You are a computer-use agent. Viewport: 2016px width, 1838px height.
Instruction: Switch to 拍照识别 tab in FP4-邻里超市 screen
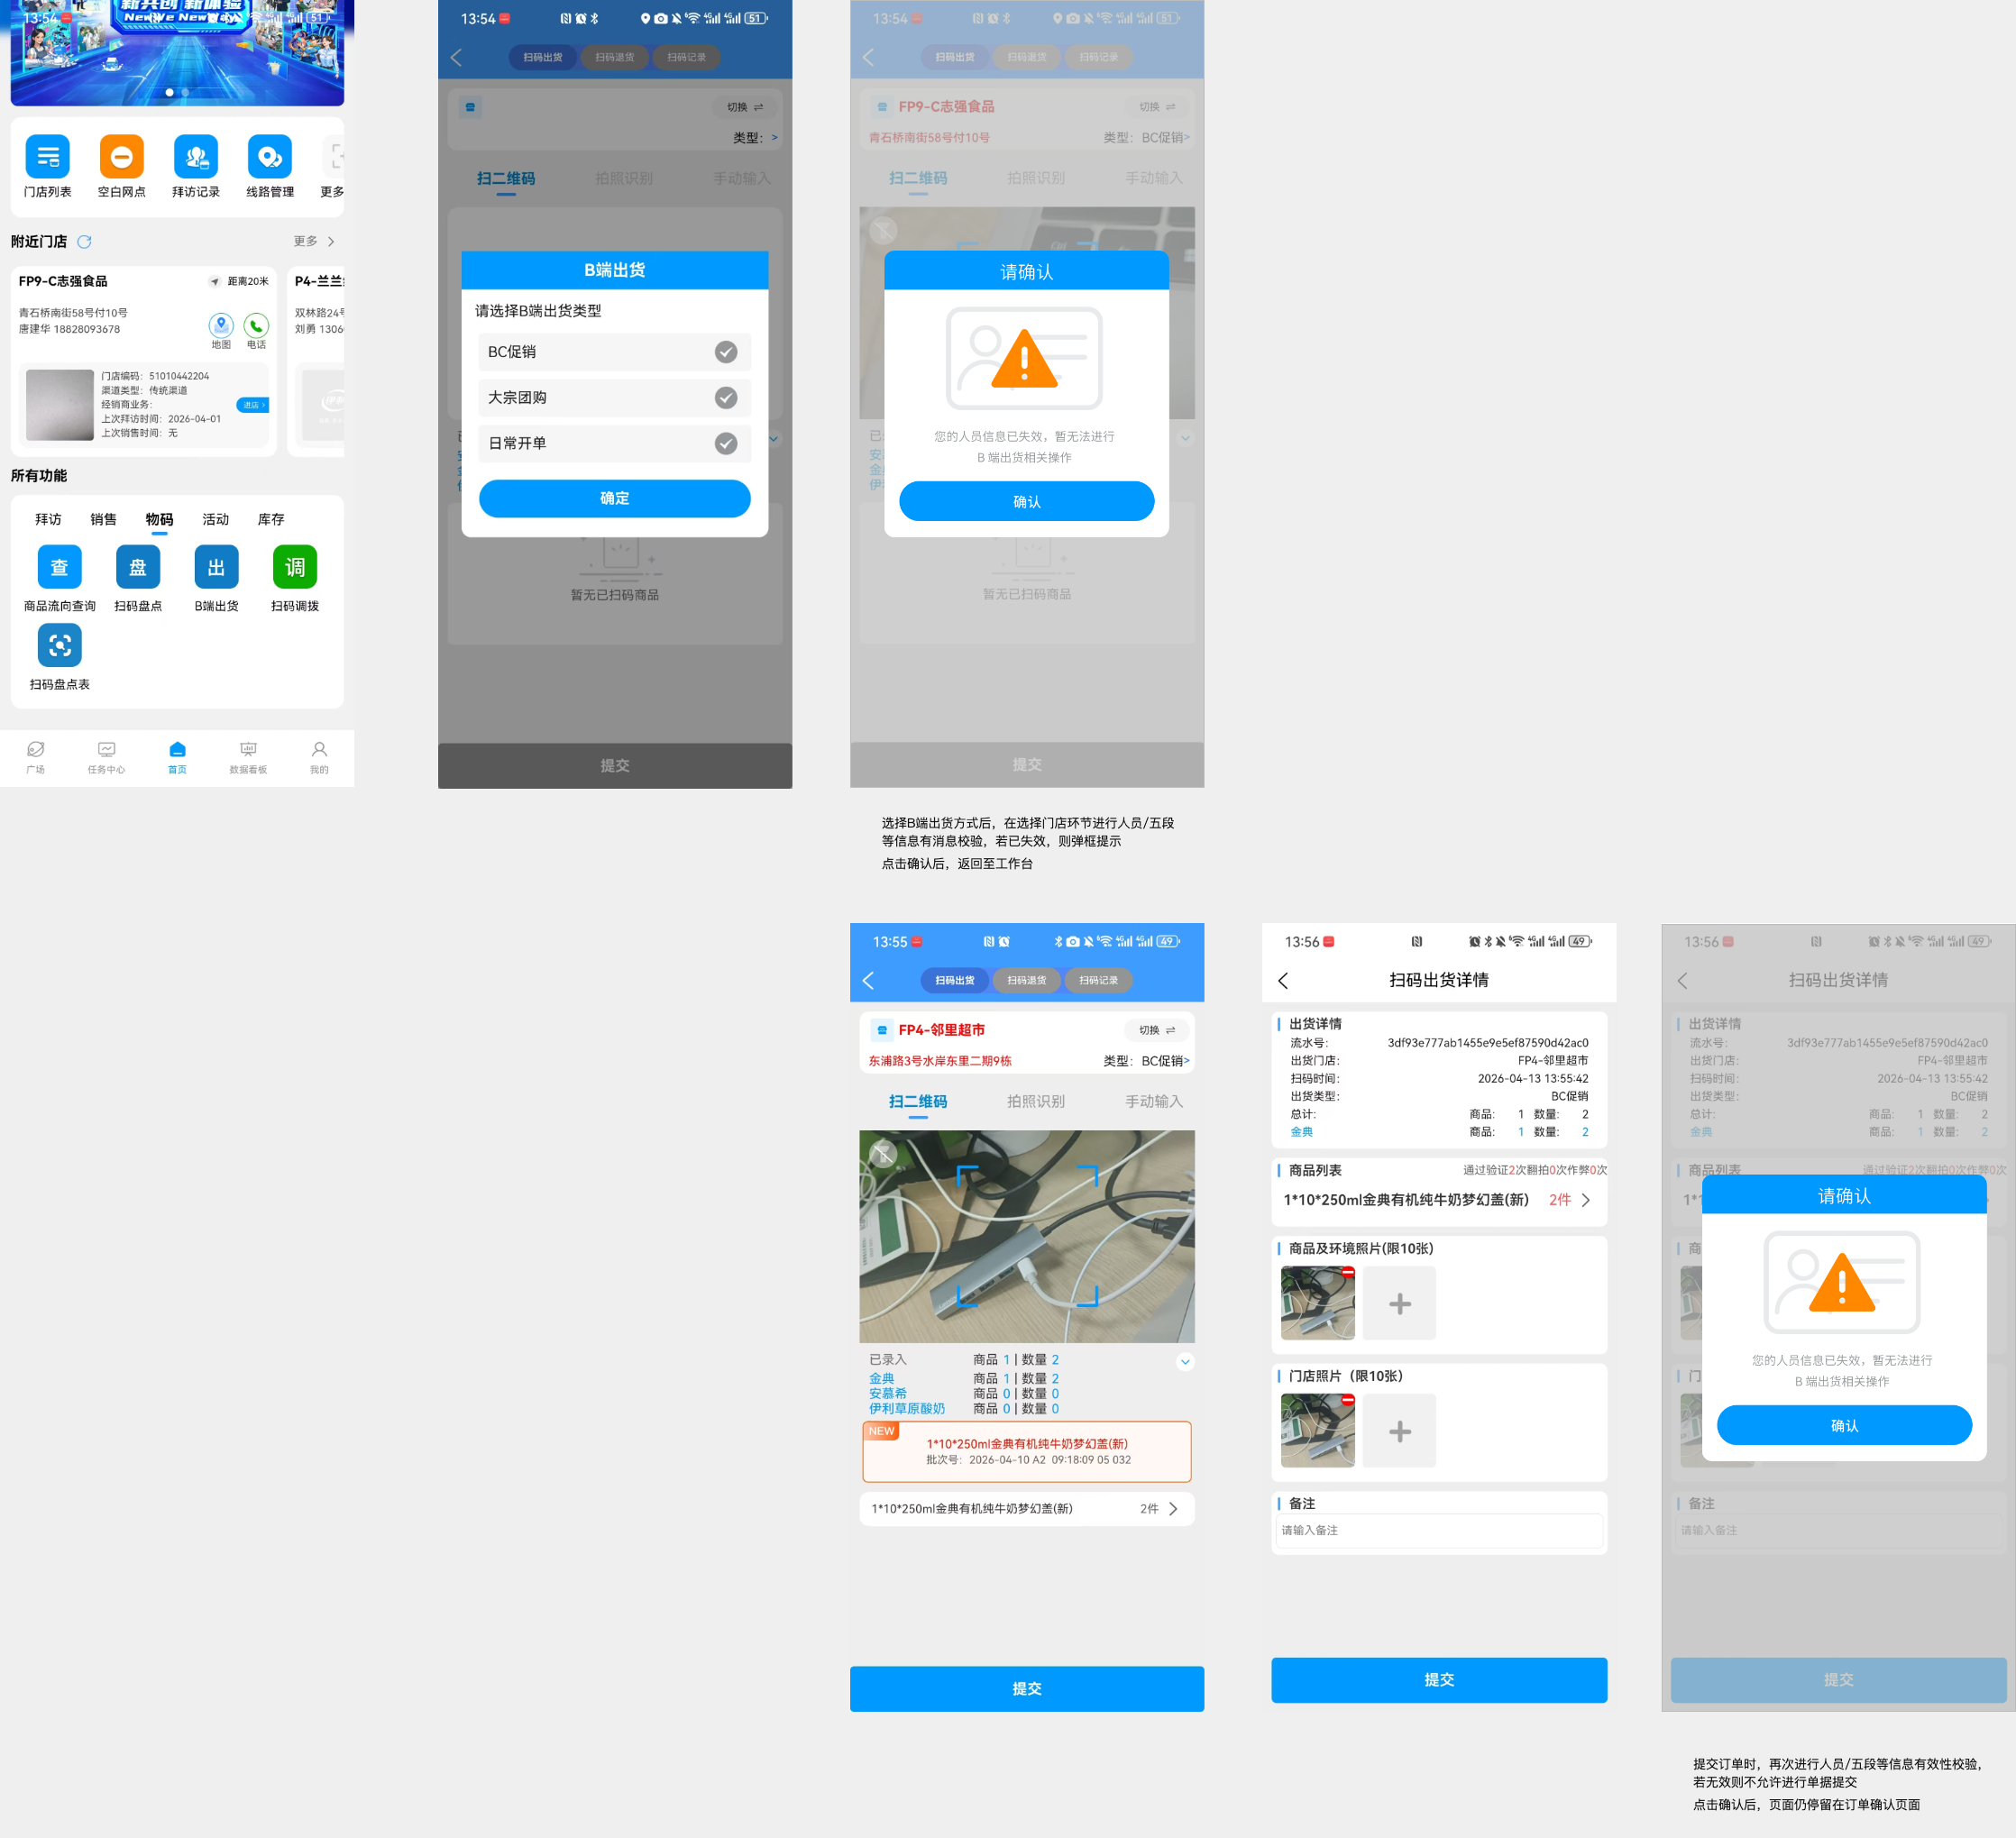tap(1036, 1101)
